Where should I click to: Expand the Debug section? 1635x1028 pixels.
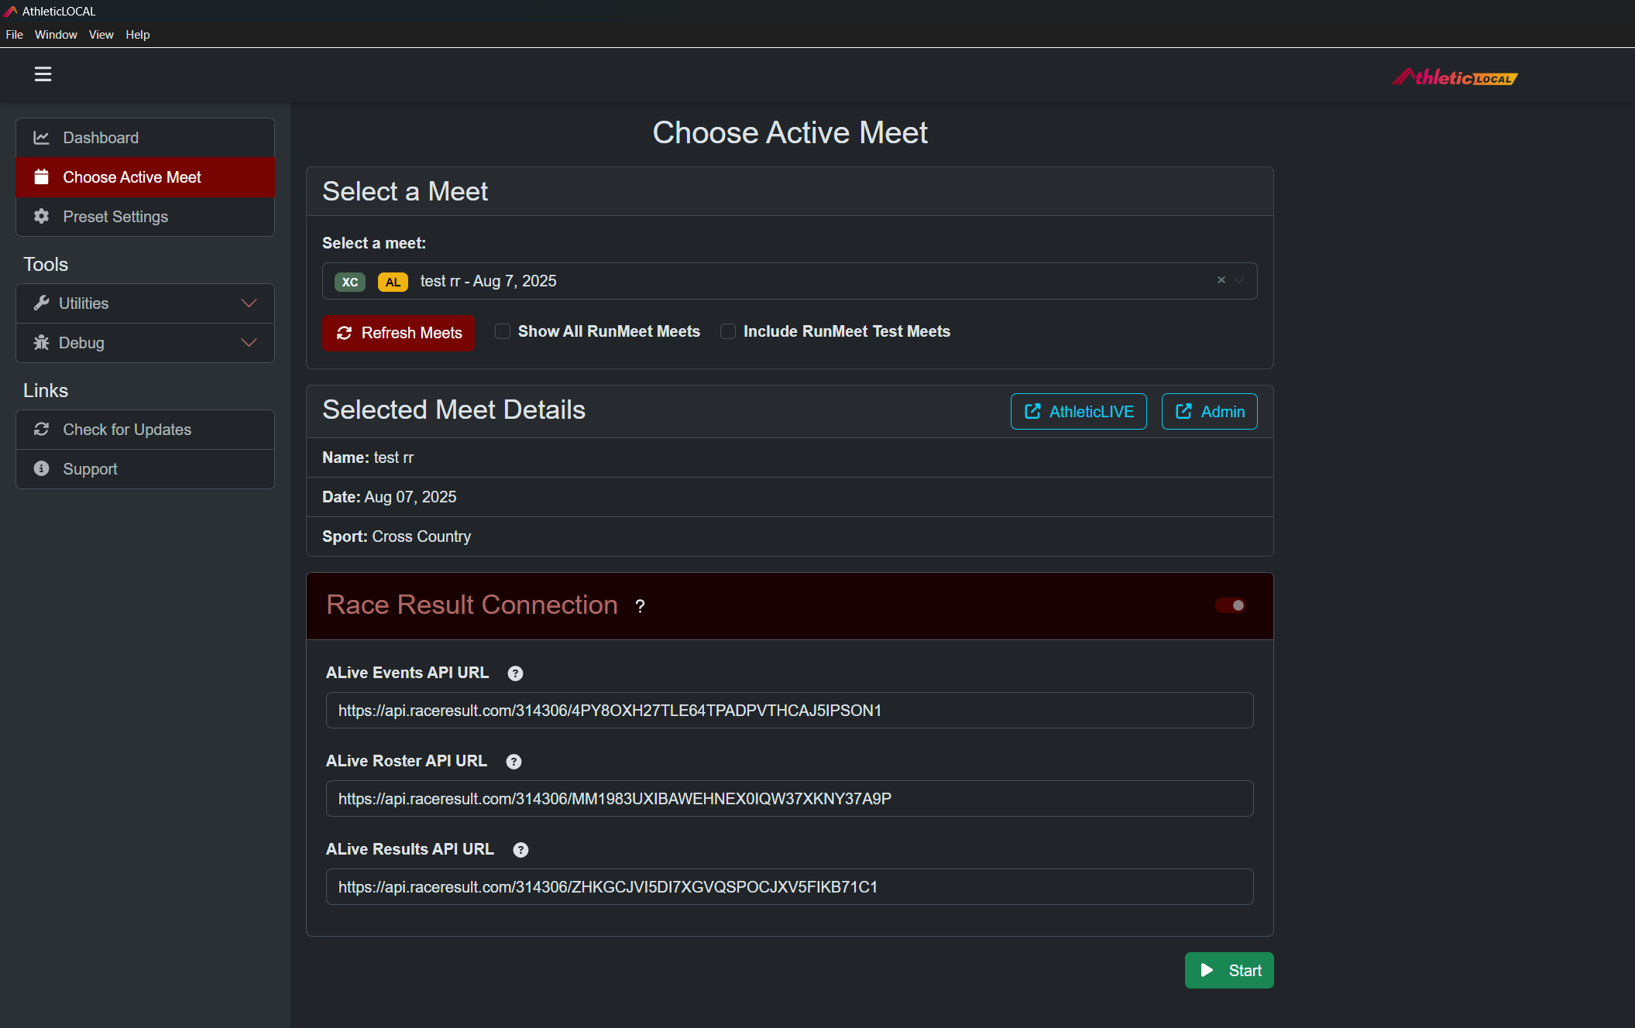[x=145, y=343]
